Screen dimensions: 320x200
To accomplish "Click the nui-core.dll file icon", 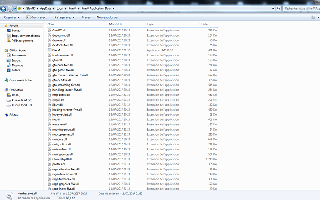I will (x=50, y=139).
